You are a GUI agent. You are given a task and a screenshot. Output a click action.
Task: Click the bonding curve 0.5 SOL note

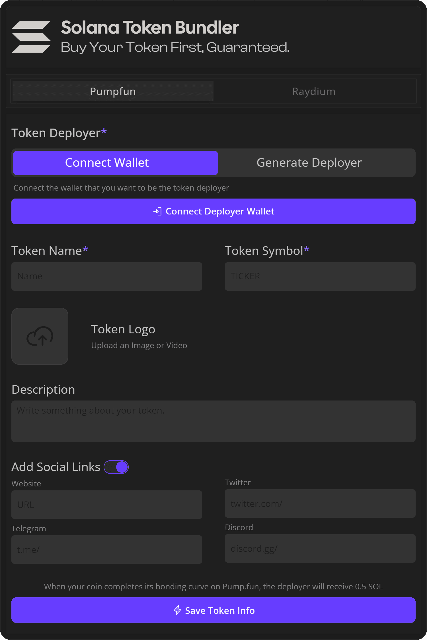[213, 587]
